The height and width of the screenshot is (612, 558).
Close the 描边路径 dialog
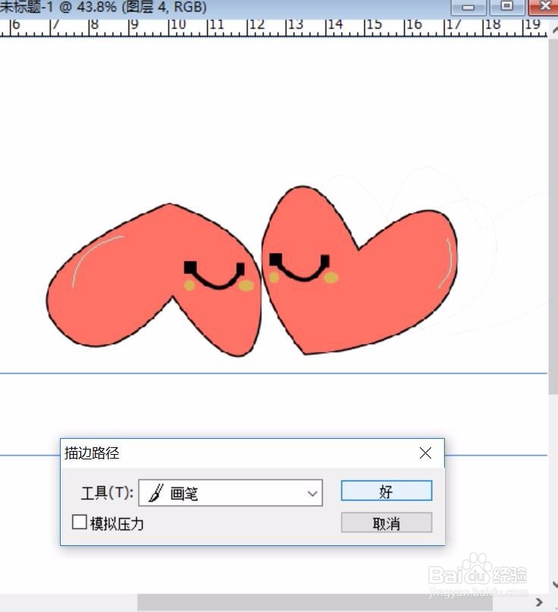pos(425,453)
